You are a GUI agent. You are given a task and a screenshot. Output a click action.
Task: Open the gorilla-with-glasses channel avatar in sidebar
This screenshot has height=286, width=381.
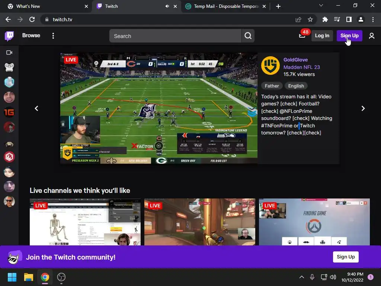click(x=9, y=67)
